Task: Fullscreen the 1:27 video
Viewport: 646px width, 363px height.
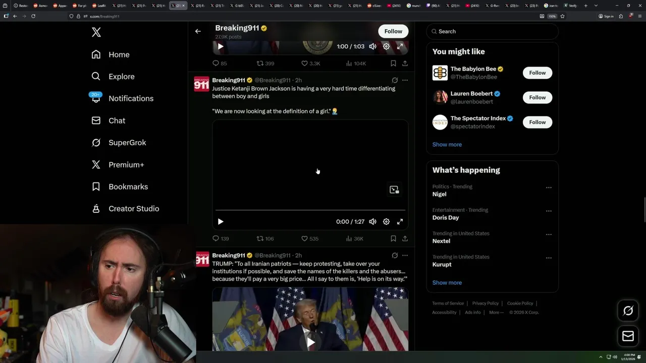Action: pos(400,222)
